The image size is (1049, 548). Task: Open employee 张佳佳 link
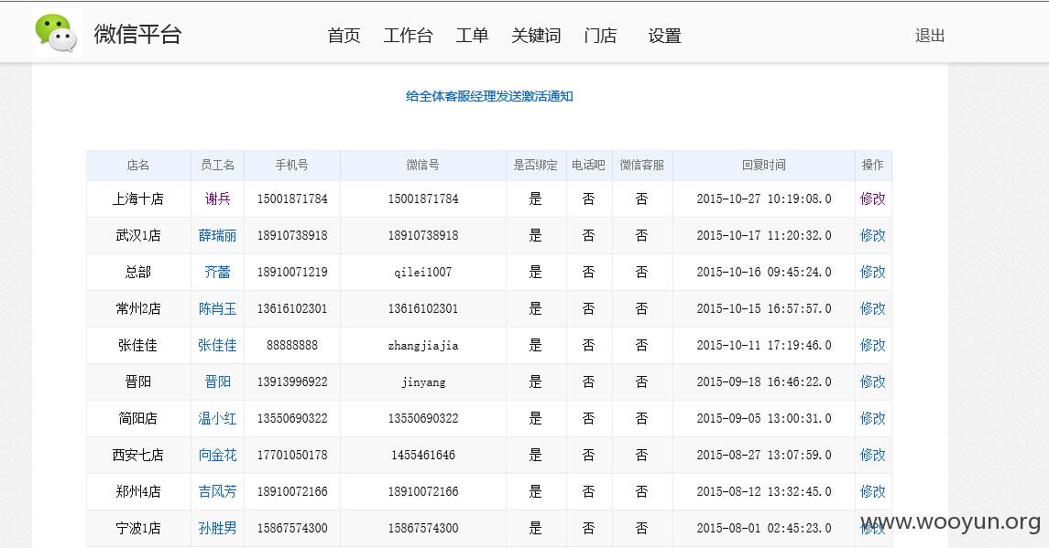click(217, 345)
